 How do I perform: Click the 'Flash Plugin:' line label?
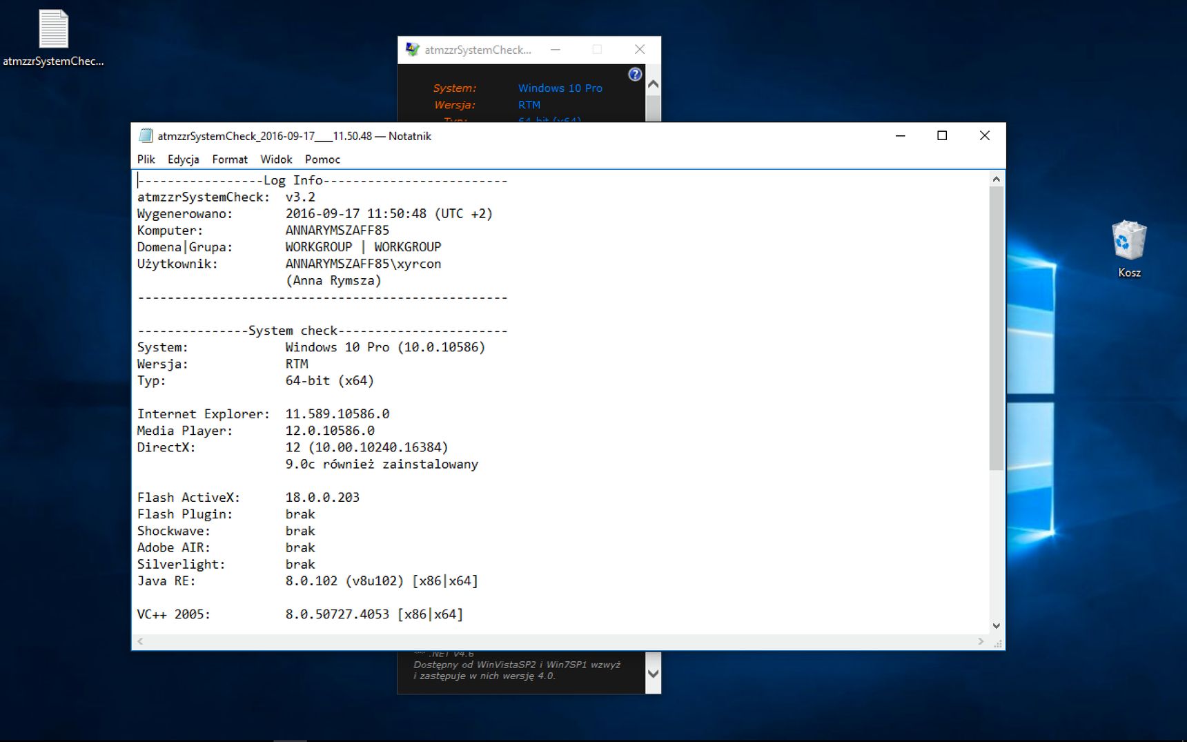click(x=184, y=514)
